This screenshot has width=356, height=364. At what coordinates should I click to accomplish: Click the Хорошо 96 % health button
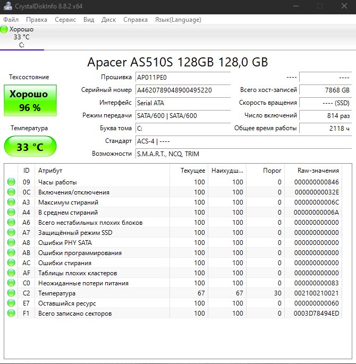(30, 100)
